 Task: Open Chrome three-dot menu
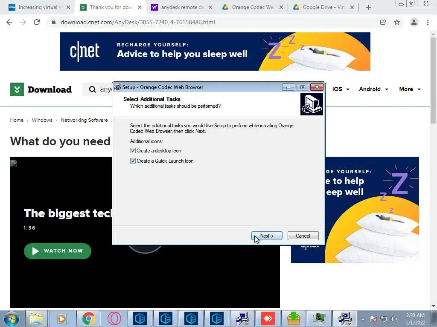tap(428, 22)
